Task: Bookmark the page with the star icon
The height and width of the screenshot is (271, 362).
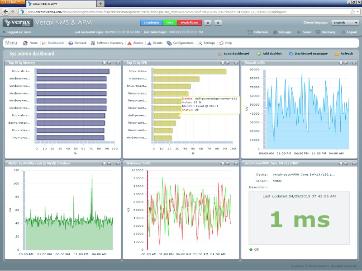Action: (352, 12)
